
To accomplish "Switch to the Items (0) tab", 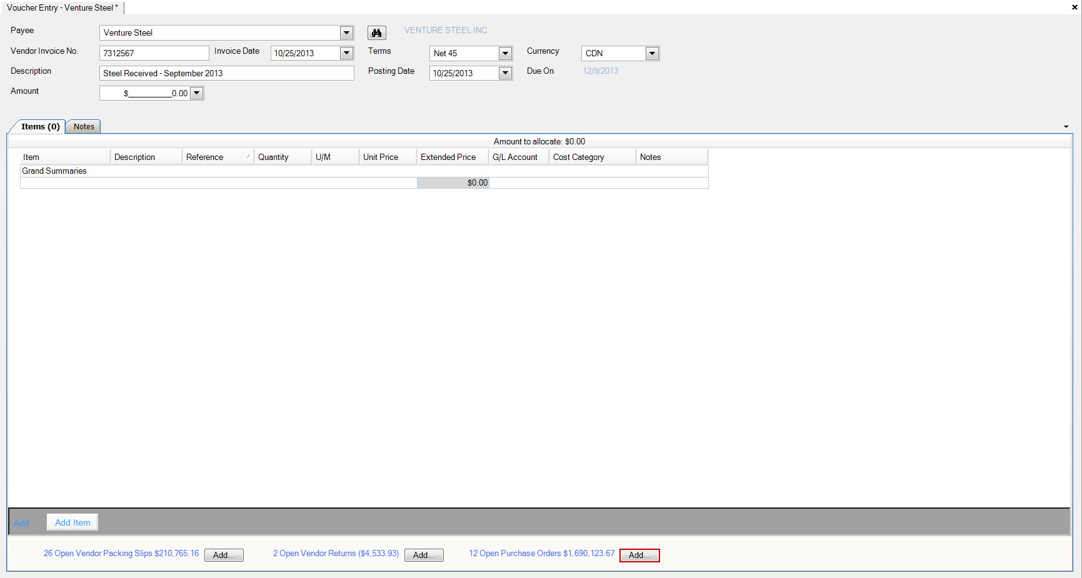I will pos(40,126).
